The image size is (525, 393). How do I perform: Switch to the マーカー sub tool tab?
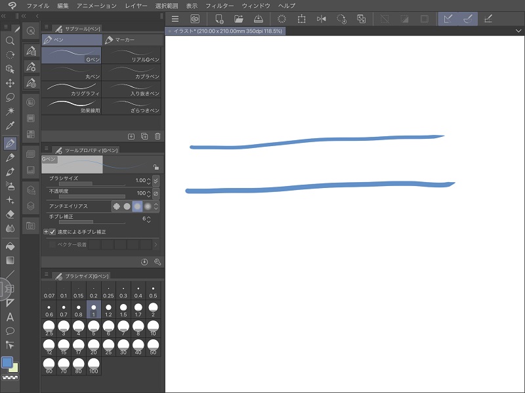(x=133, y=40)
